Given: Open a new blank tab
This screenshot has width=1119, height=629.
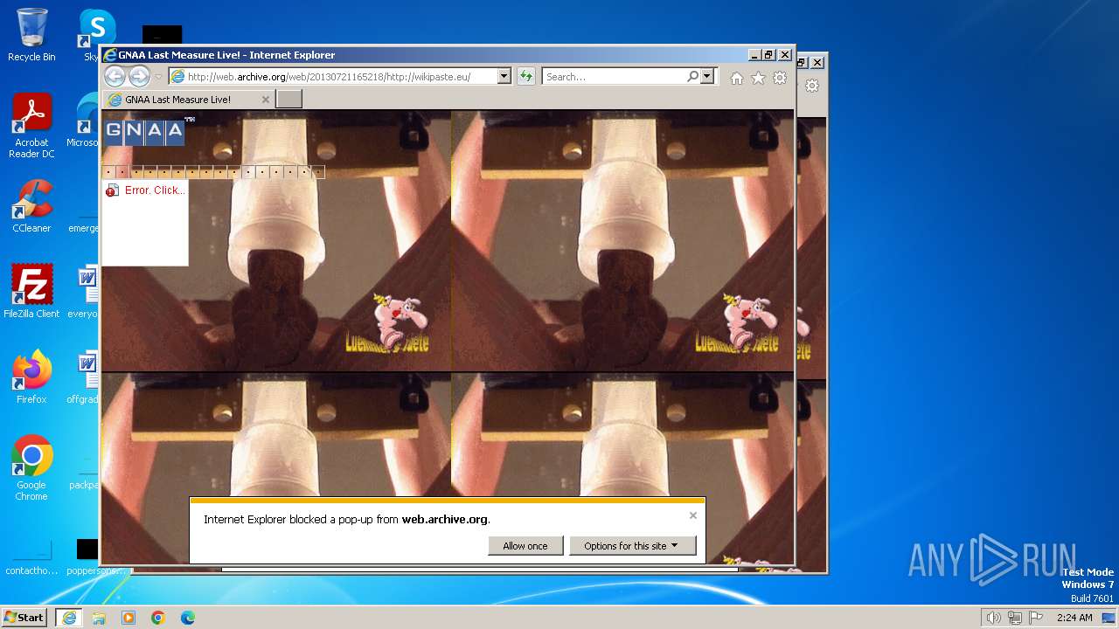Looking at the screenshot, I should (x=288, y=100).
